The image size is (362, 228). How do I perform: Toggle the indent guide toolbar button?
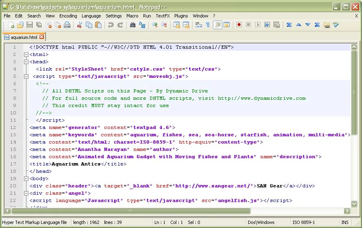click(217, 25)
